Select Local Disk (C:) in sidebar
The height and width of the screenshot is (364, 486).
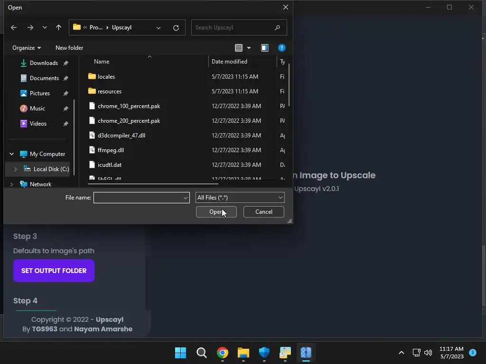(51, 169)
